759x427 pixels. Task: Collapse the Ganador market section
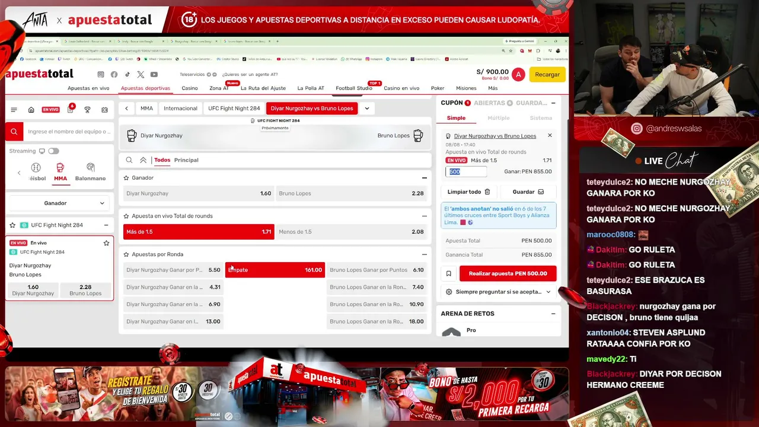pos(424,178)
